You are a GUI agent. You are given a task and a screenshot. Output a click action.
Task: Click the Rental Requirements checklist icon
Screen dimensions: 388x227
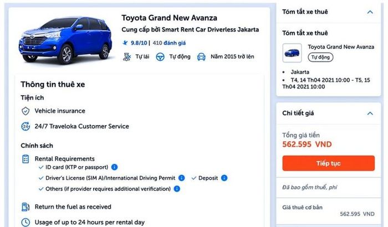coord(25,159)
